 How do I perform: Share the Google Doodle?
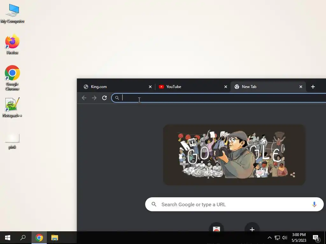click(x=293, y=175)
